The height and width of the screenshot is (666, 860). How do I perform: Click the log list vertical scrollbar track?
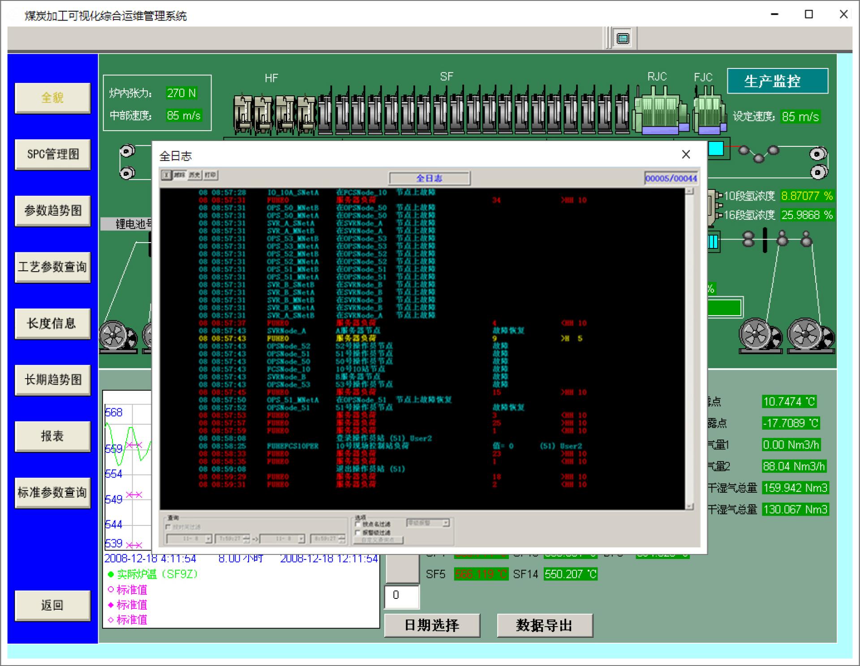(690, 349)
